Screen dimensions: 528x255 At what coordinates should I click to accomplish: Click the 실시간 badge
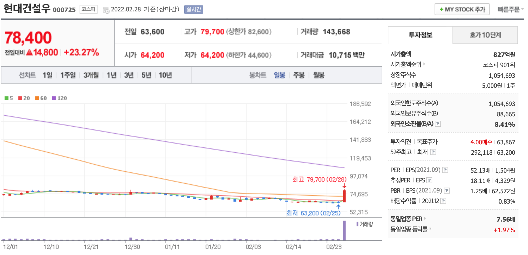194,10
